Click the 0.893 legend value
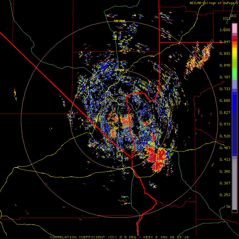239x239 pixels. pyautogui.click(x=225, y=53)
